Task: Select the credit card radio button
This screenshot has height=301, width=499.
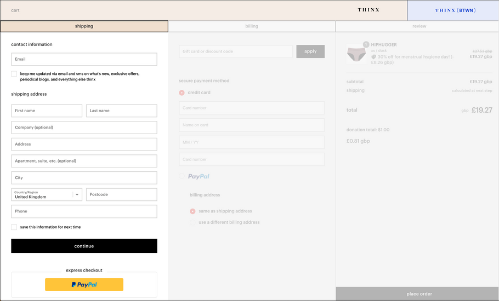Action: (182, 92)
